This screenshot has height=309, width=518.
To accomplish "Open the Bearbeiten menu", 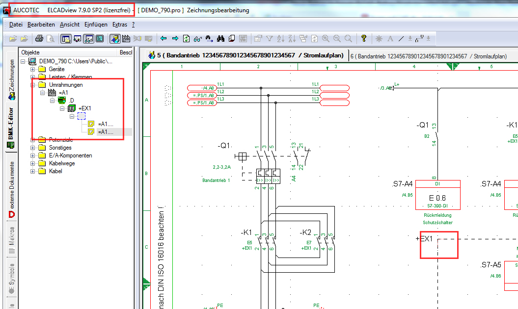I will (x=41, y=25).
